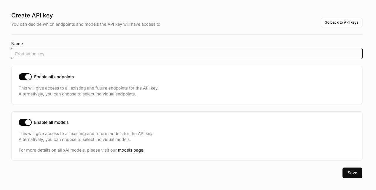The height and width of the screenshot is (190, 376).
Task: Click the select individual endpoints description line
Action: [77, 94]
